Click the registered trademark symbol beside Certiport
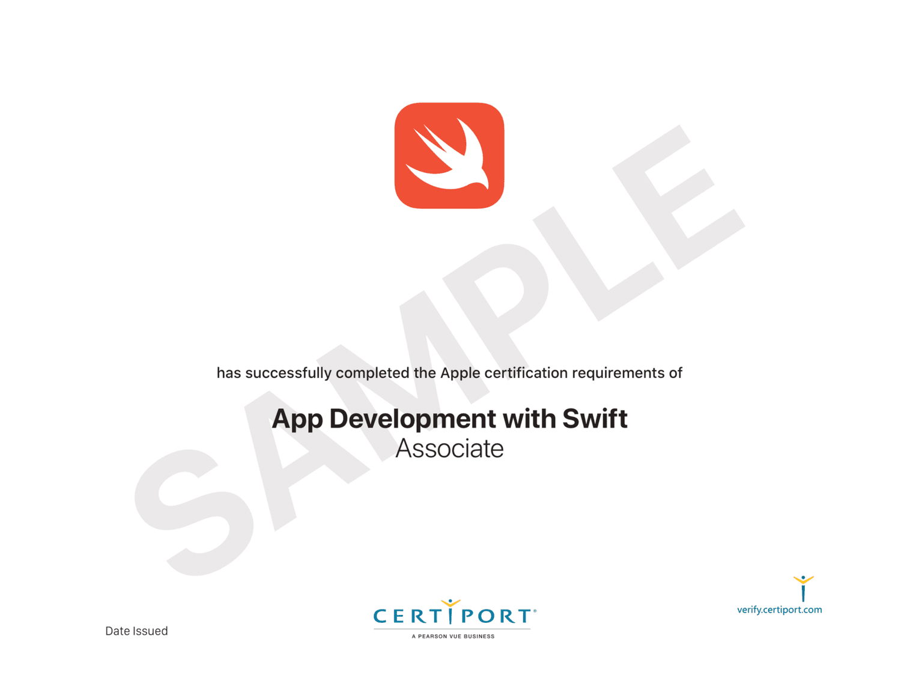The height and width of the screenshot is (696, 901). click(x=535, y=611)
